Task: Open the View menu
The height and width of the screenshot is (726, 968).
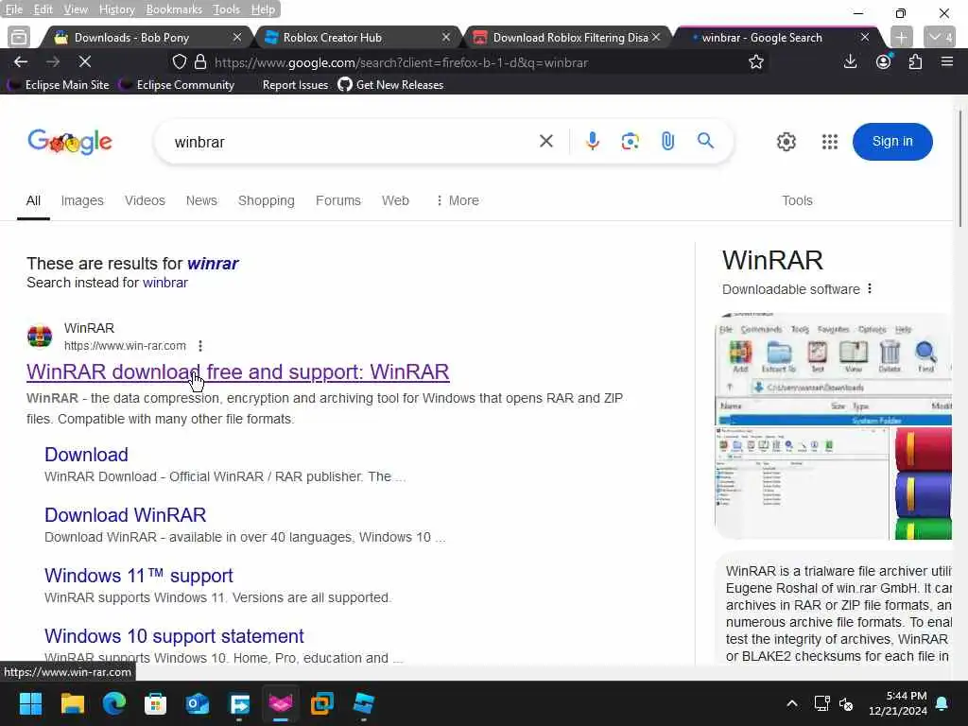Action: (76, 9)
